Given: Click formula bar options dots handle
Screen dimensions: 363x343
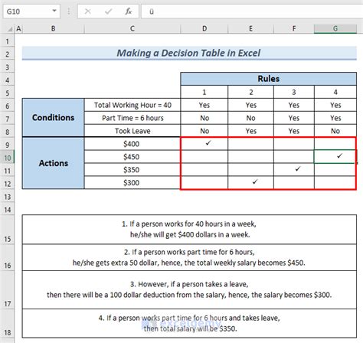Looking at the screenshot, I should 69,11.
